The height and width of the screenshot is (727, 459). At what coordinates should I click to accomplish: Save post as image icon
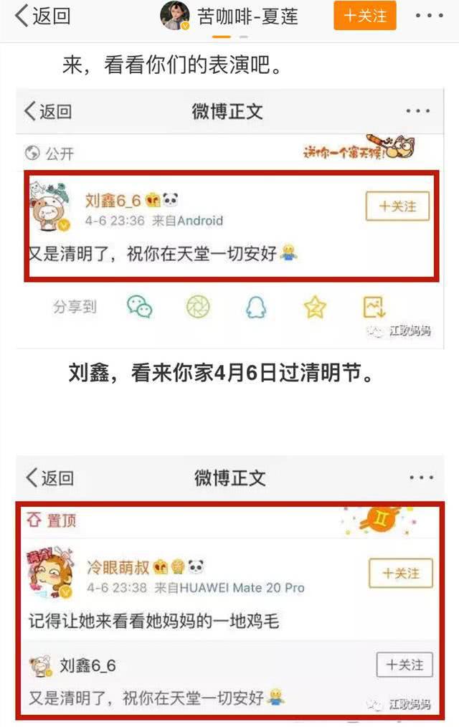[x=374, y=307]
